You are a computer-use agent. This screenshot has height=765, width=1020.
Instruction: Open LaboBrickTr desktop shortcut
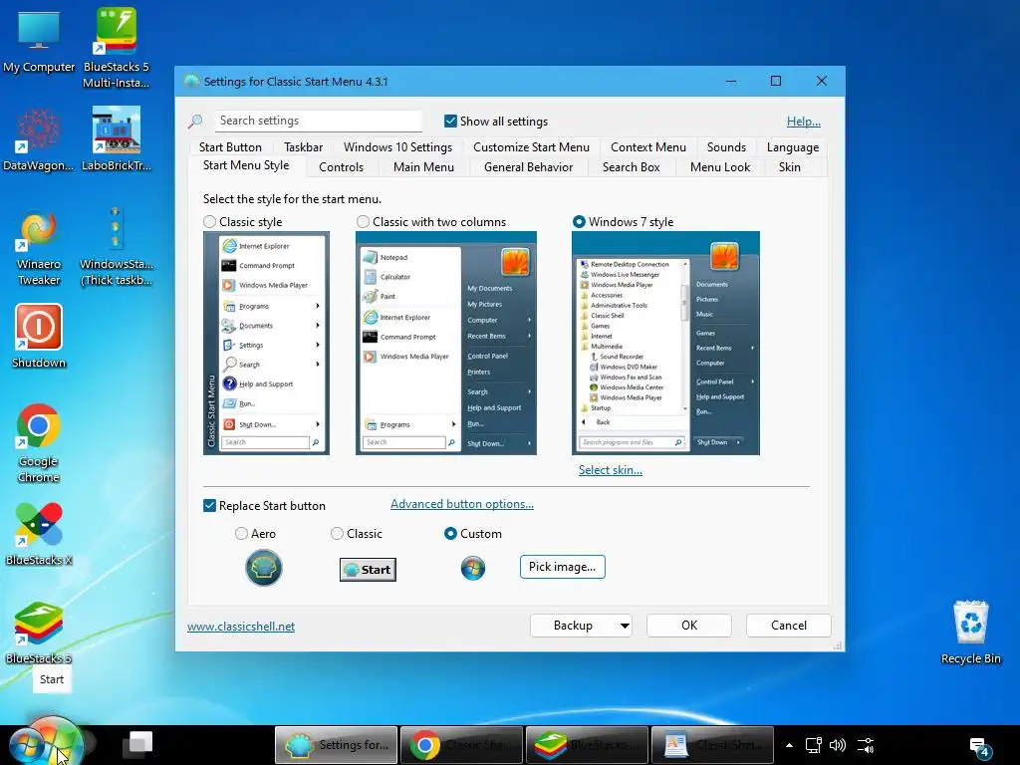pyautogui.click(x=117, y=139)
